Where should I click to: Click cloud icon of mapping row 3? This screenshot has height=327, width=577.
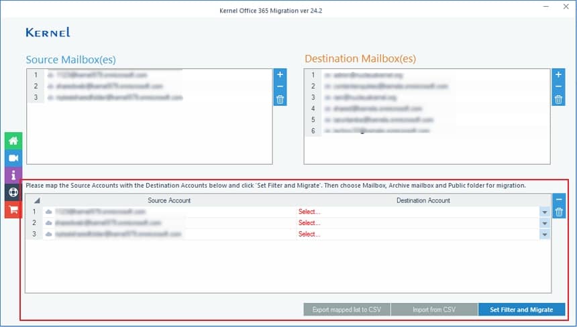[48, 234]
